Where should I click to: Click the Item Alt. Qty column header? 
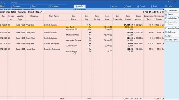97,17
